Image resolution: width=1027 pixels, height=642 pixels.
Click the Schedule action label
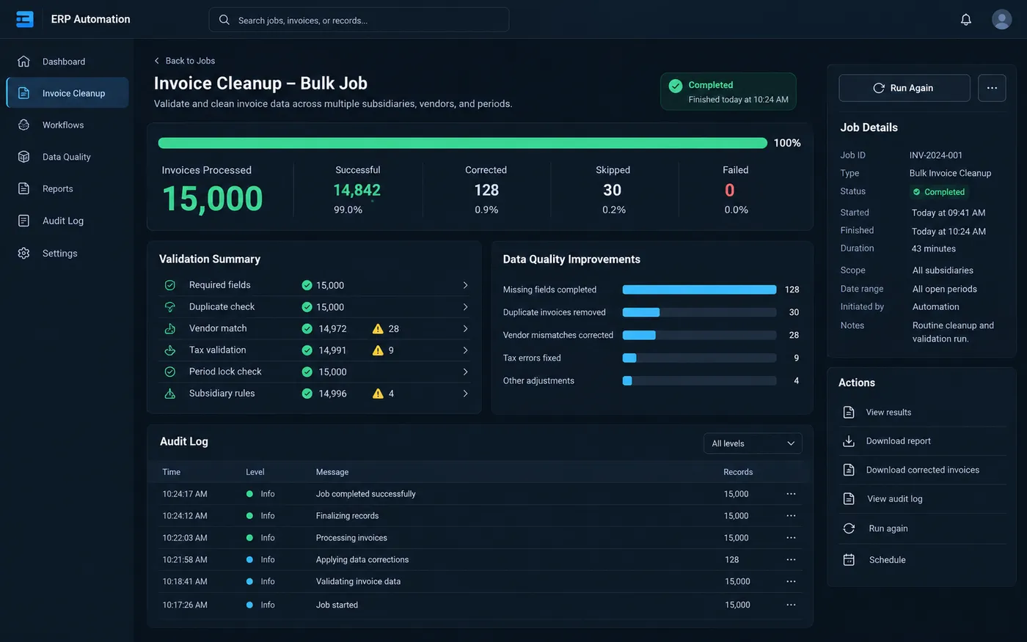[x=888, y=560]
